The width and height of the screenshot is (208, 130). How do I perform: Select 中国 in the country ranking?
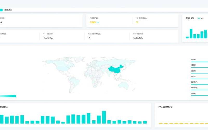pos(193,60)
